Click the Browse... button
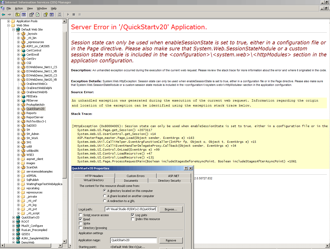This screenshot has width=330, height=249. 171,209
